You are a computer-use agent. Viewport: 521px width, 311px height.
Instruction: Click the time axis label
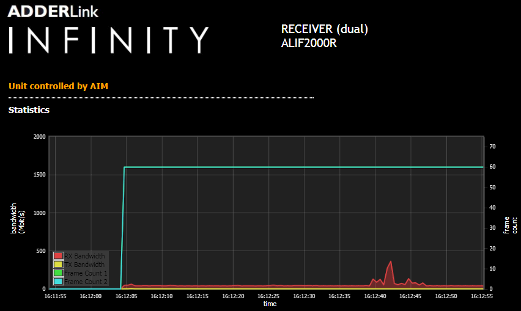270,304
